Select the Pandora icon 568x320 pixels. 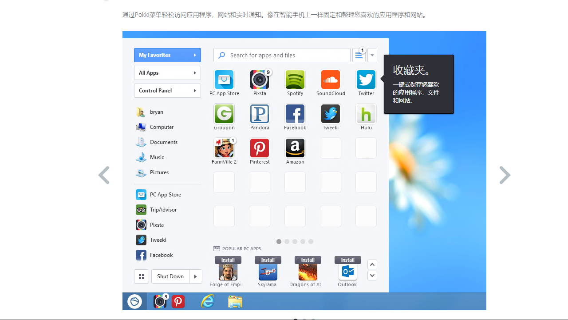pos(259,114)
